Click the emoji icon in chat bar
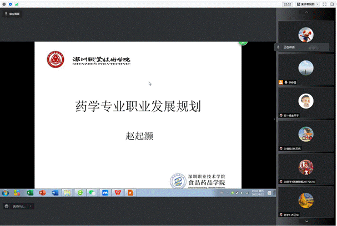Screen dimensions: 337x226 point(6,206)
